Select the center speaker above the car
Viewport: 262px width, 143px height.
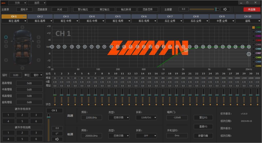tap(23, 27)
